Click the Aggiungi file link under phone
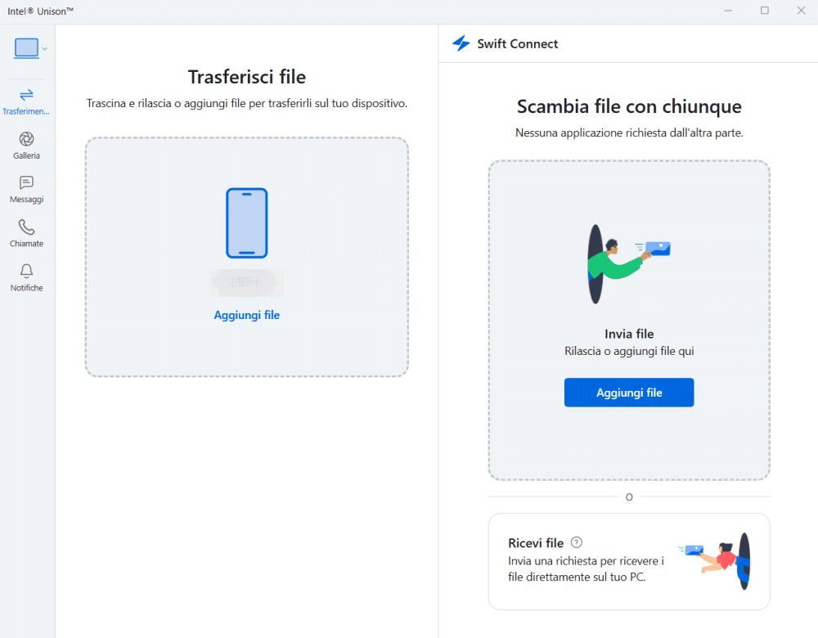The height and width of the screenshot is (638, 818). click(x=247, y=315)
